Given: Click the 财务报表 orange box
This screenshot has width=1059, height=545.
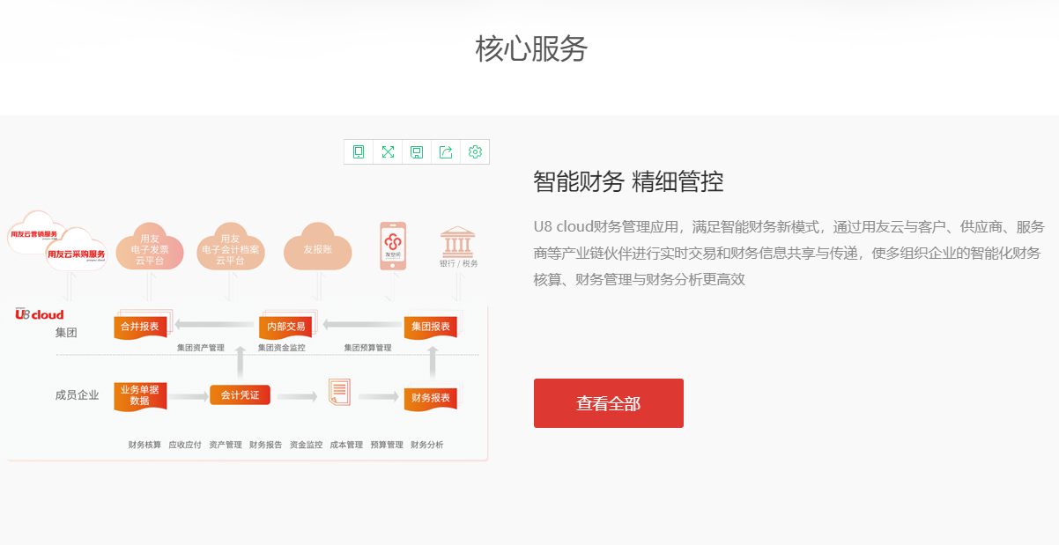Looking at the screenshot, I should click(x=431, y=399).
